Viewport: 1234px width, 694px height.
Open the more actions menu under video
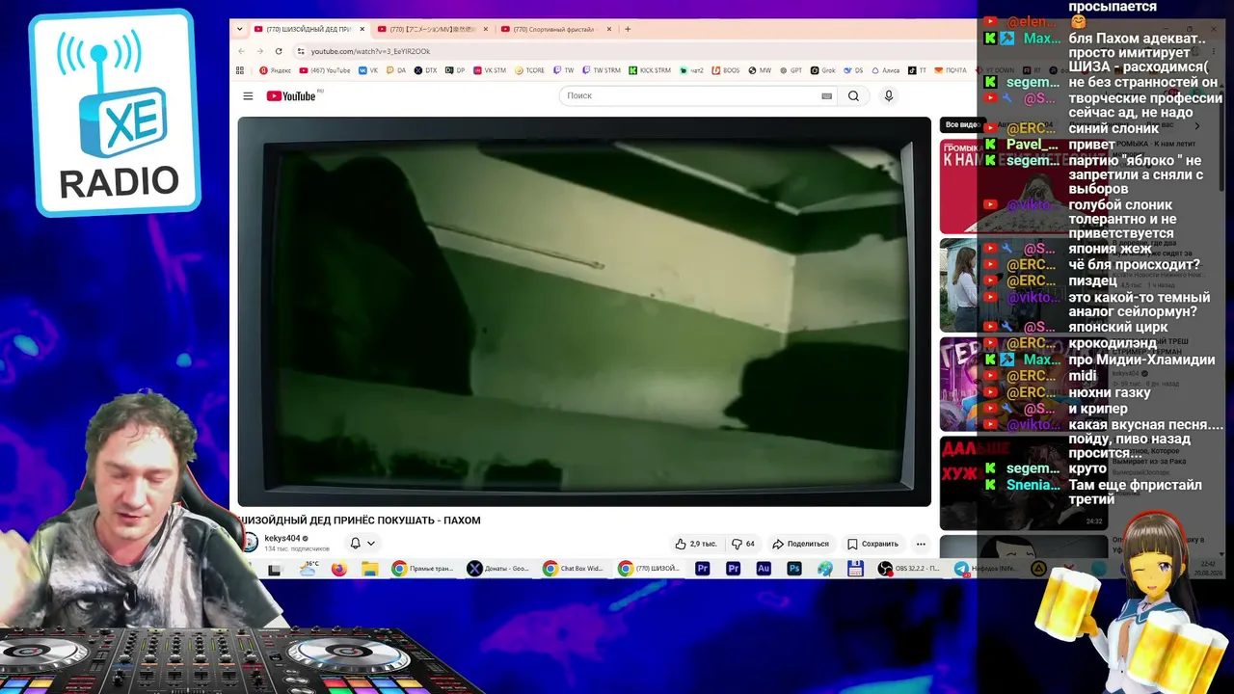tap(921, 544)
